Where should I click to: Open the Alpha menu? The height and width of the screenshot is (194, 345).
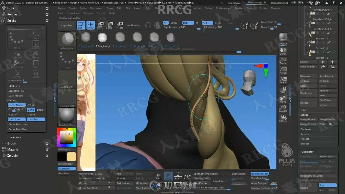pos(61,8)
